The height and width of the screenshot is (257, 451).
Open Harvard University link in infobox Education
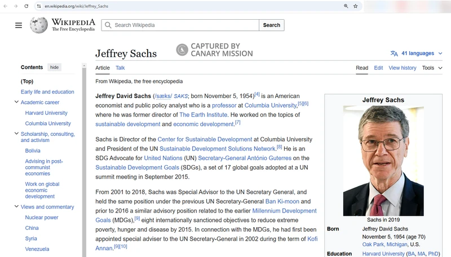[383, 254]
